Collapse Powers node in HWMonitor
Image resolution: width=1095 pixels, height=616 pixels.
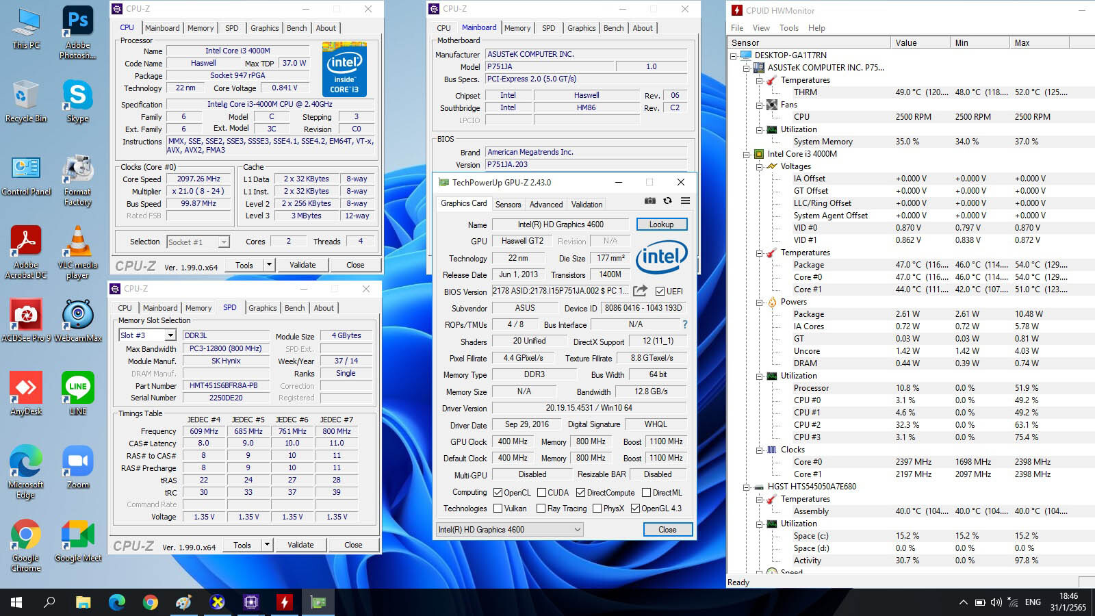pos(759,302)
